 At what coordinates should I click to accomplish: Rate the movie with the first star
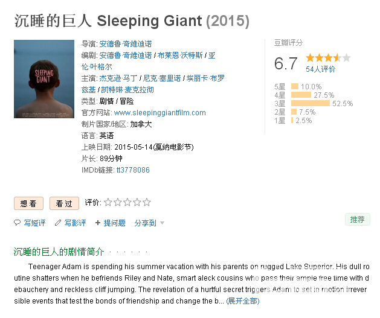(108, 202)
